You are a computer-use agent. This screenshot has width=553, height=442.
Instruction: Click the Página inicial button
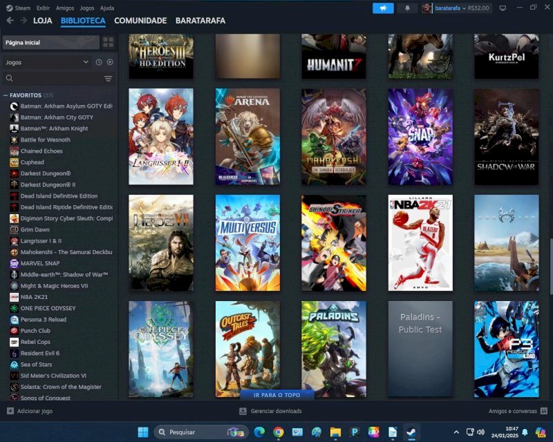[50, 42]
